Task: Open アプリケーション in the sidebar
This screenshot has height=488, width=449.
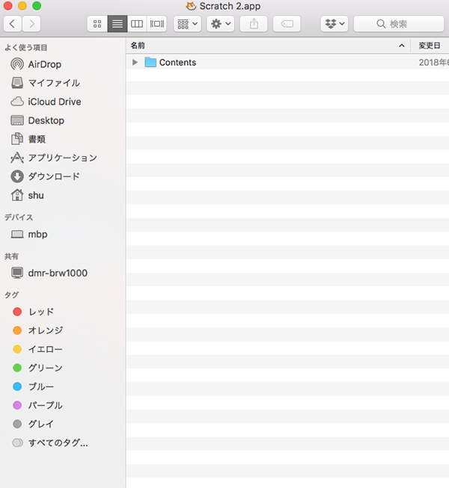Action: [x=62, y=158]
